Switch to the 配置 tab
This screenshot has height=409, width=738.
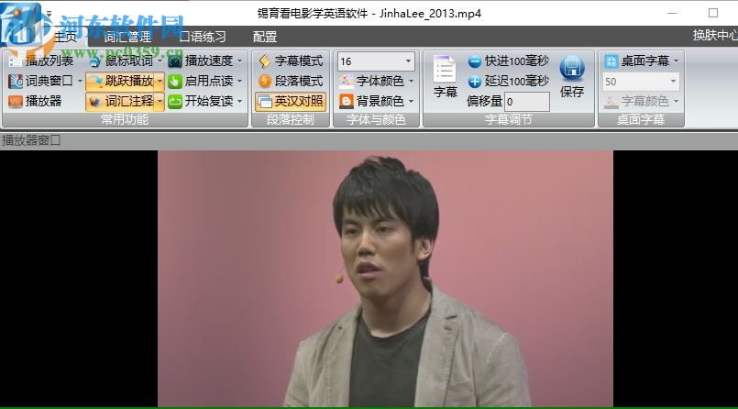click(x=265, y=37)
